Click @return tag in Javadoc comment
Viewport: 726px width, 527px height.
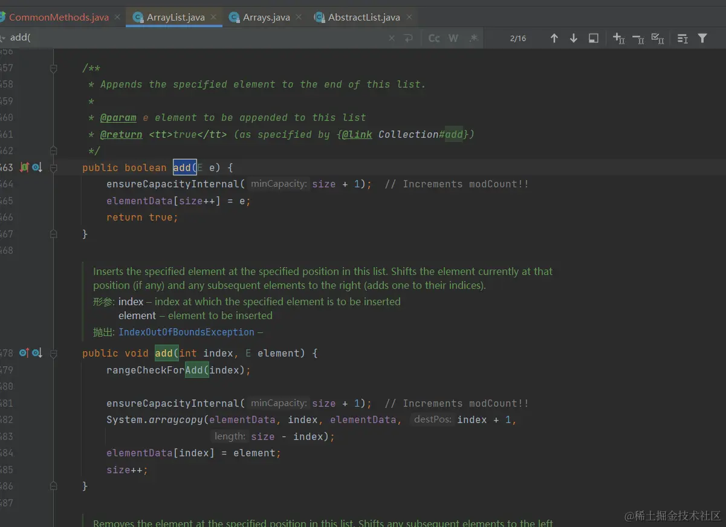click(x=122, y=134)
